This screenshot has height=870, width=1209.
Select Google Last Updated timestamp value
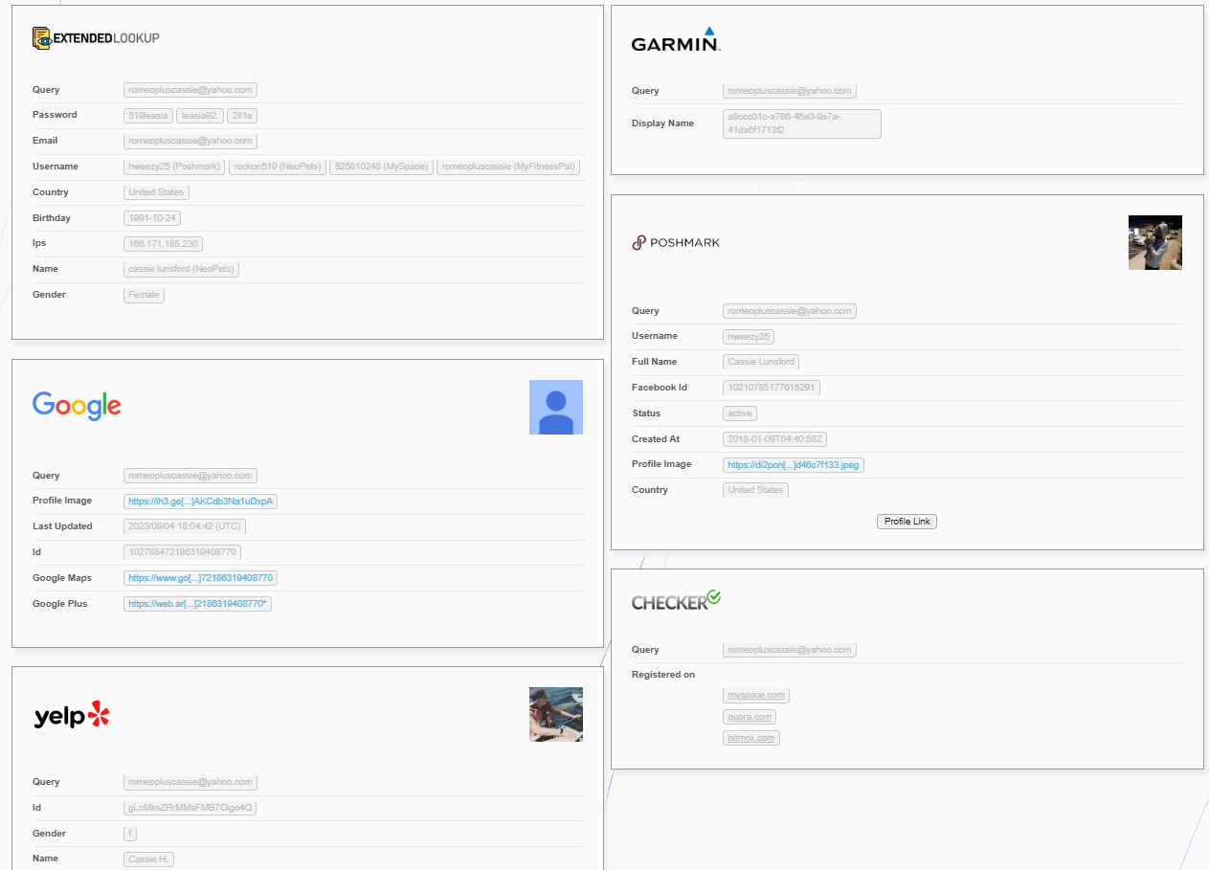pos(186,526)
